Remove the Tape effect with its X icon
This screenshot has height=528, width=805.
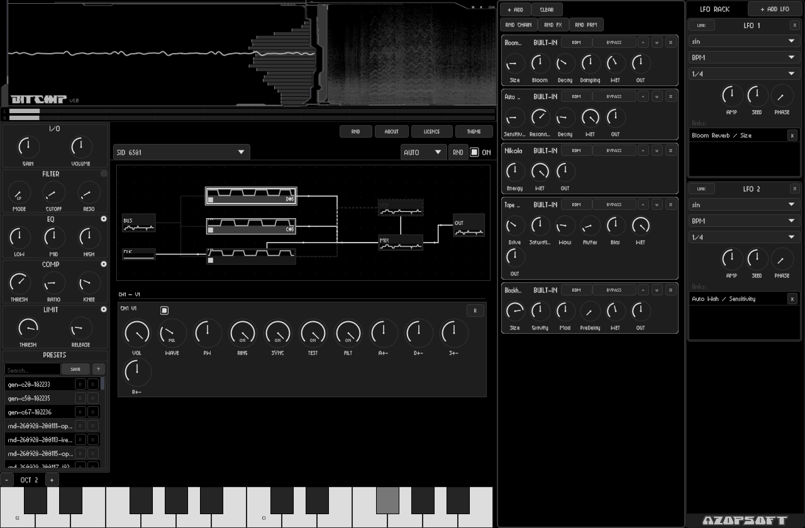(670, 205)
